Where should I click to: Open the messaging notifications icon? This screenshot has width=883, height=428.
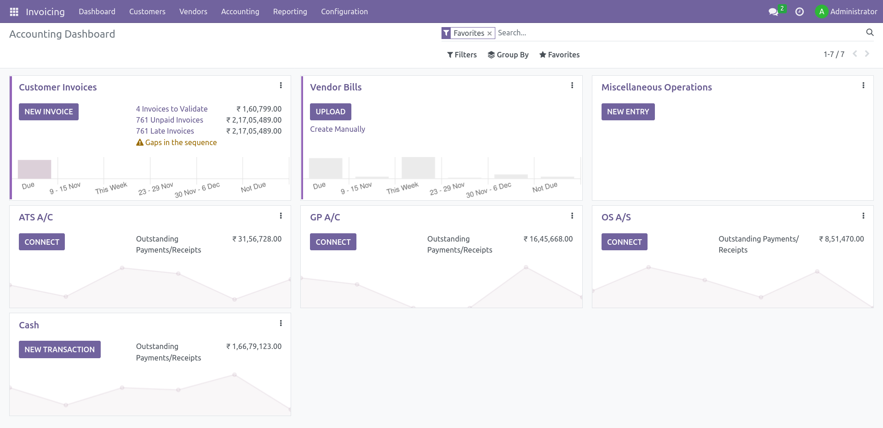pos(774,11)
